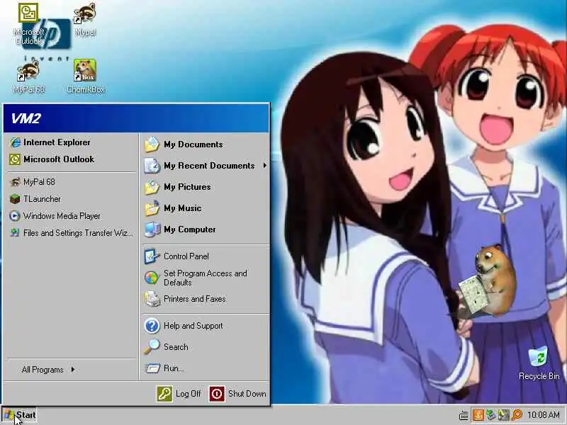Select the ChomikBox desktop icon
The width and height of the screenshot is (567, 425).
pos(85,76)
